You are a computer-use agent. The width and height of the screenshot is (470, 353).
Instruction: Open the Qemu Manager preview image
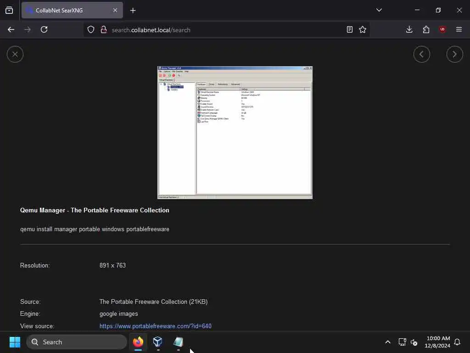click(235, 132)
